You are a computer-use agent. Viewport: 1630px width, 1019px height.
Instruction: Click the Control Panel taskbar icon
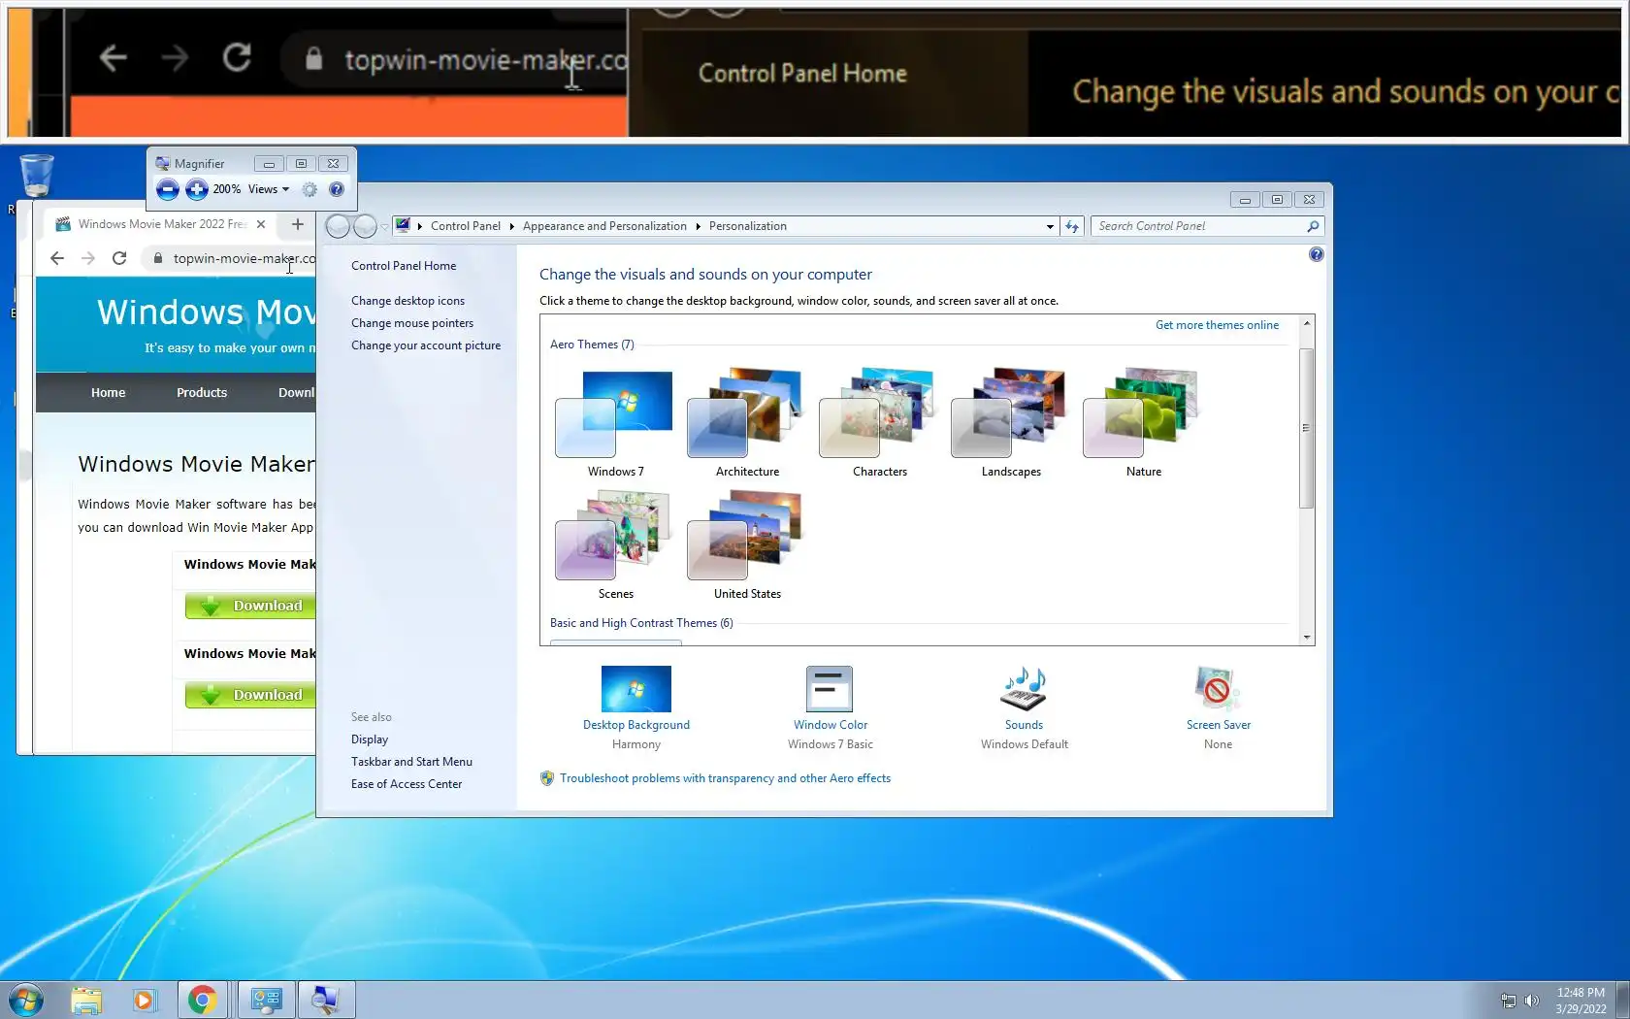(266, 1000)
